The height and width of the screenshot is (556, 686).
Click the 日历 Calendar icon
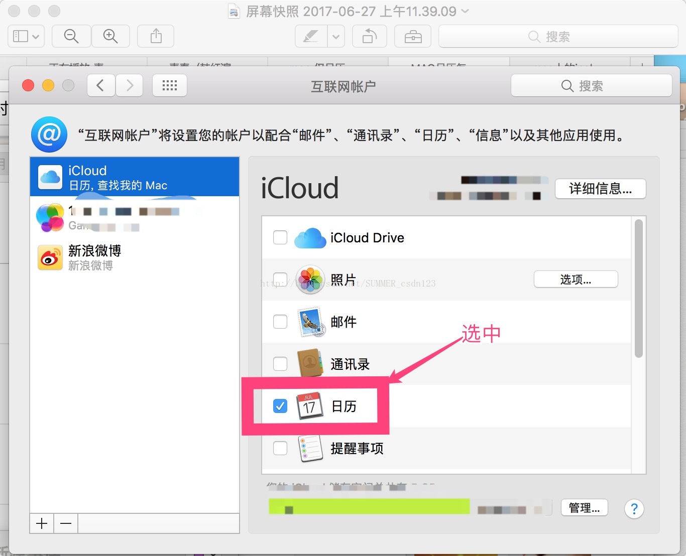coord(309,406)
